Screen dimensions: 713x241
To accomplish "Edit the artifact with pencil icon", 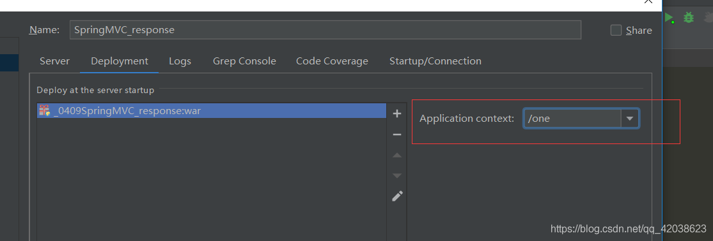I will click(397, 196).
